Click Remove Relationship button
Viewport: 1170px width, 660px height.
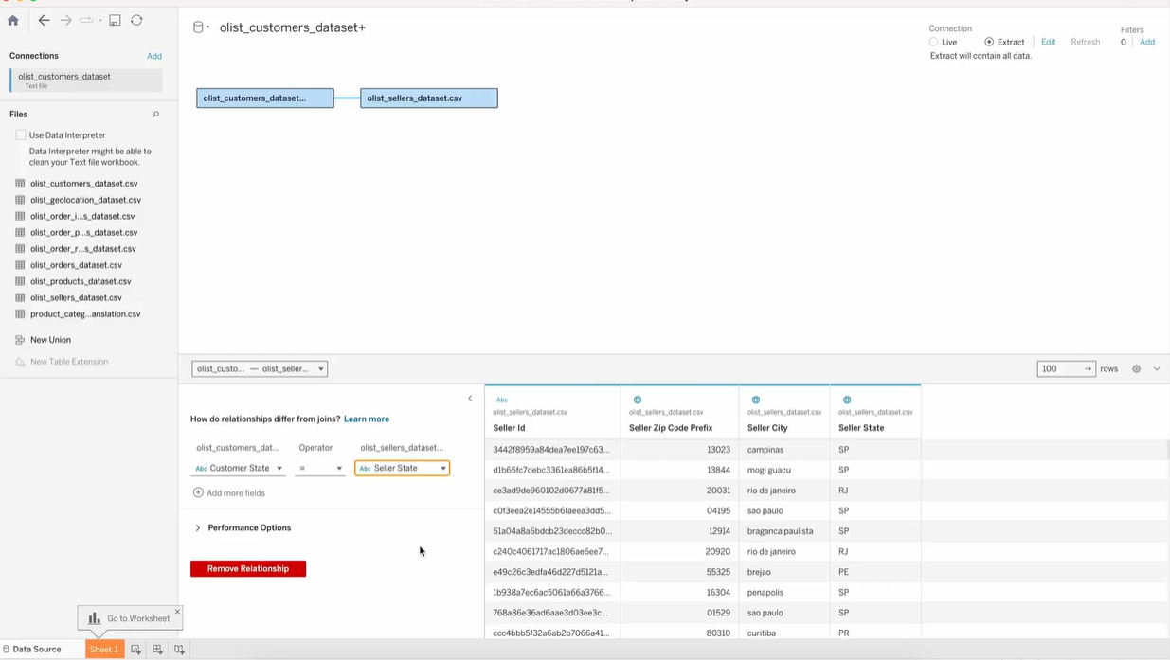click(x=248, y=569)
